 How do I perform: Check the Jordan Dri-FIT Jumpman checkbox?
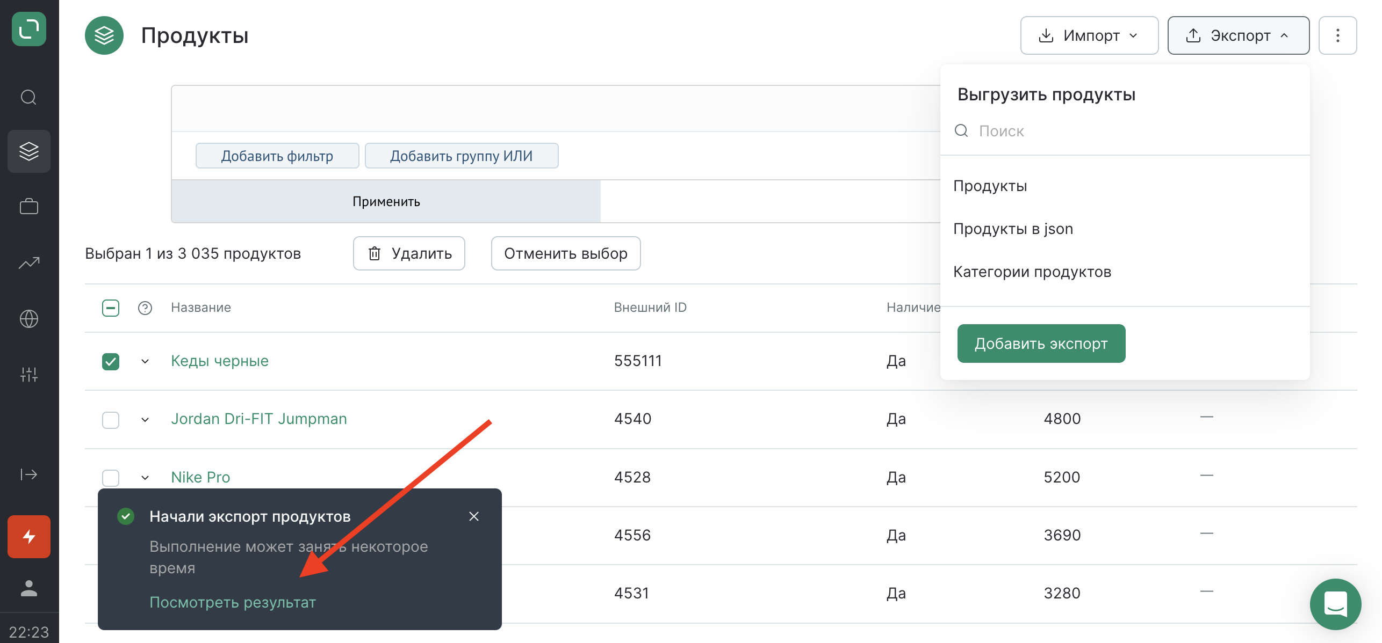tap(111, 420)
